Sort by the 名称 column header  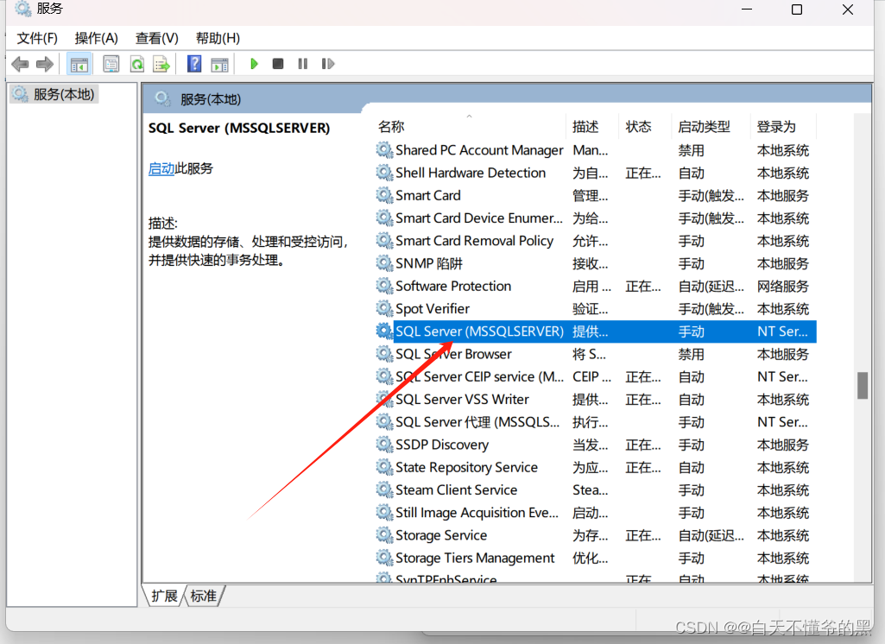tap(391, 127)
